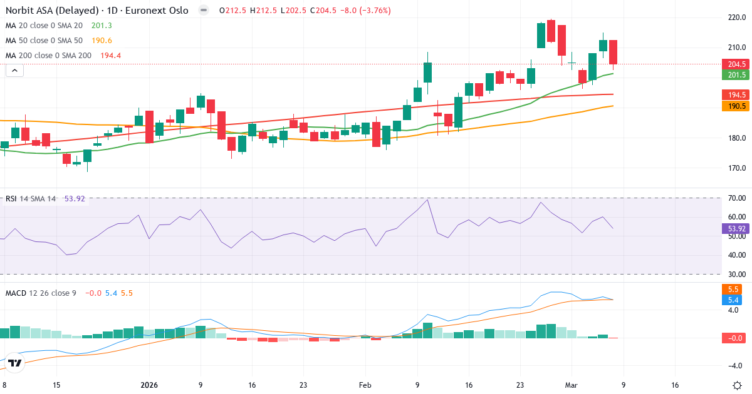
Task: Click the red 204.5 current price label
Action: coord(736,64)
